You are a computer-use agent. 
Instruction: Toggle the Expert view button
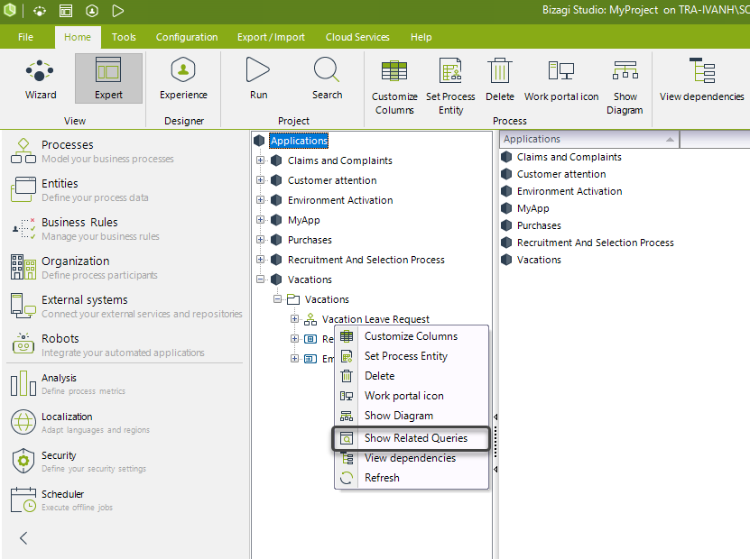(108, 78)
